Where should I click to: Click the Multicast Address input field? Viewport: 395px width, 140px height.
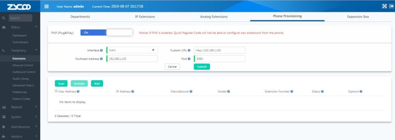132,59
